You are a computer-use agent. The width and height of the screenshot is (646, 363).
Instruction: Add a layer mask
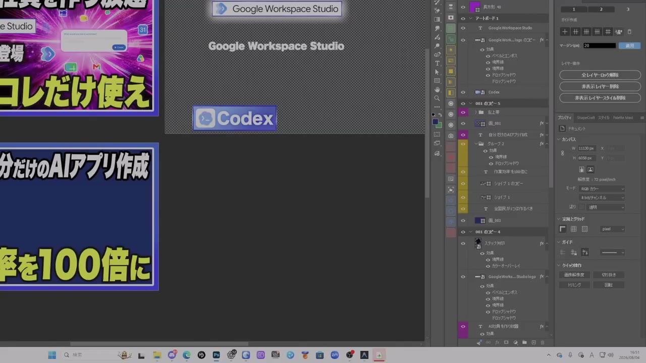tap(506, 342)
